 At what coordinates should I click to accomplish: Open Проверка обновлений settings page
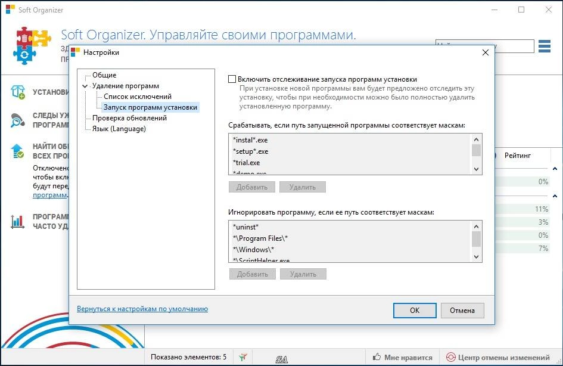[129, 118]
